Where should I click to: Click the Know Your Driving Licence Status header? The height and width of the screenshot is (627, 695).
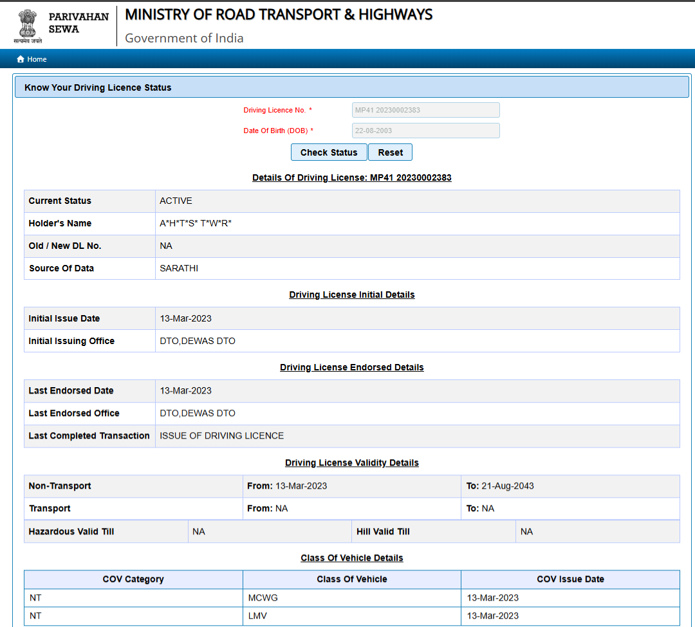click(x=98, y=87)
